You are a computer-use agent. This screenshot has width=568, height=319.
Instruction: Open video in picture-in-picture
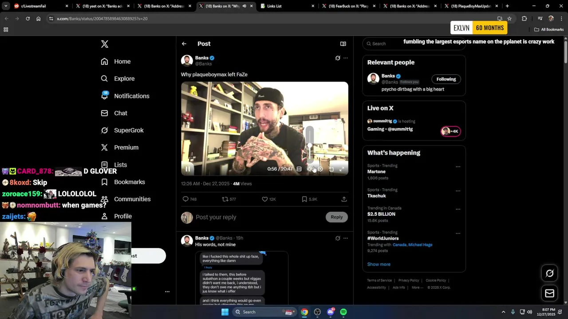point(331,169)
